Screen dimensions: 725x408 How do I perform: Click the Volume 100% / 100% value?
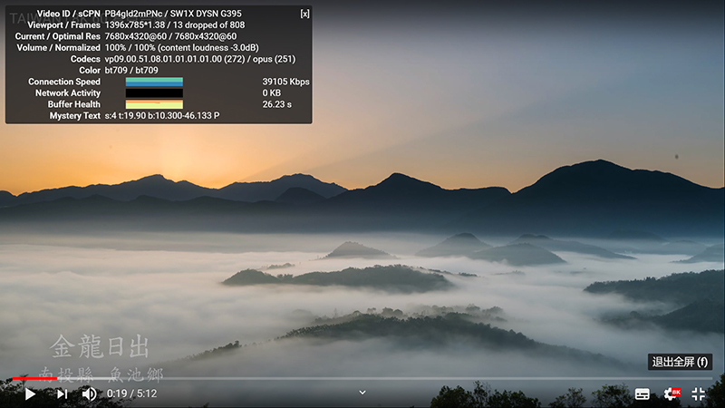coord(182,48)
